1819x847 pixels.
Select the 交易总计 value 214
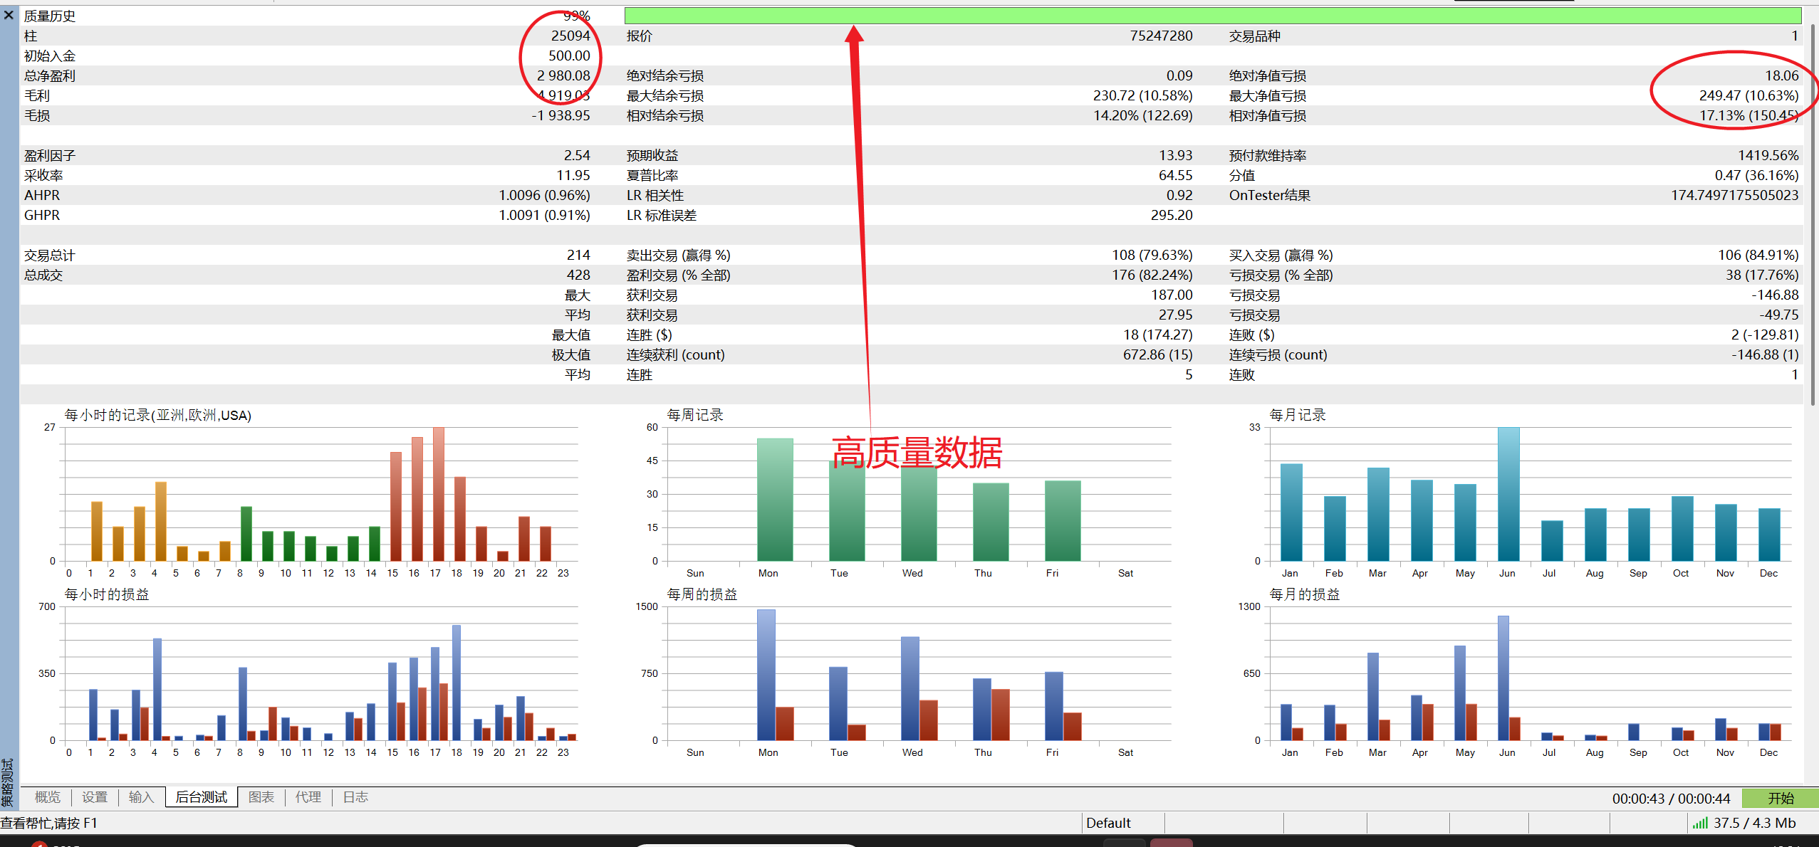pos(578,255)
